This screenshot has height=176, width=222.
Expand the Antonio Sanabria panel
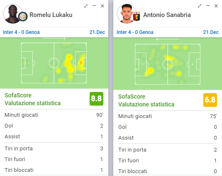(200, 6)
